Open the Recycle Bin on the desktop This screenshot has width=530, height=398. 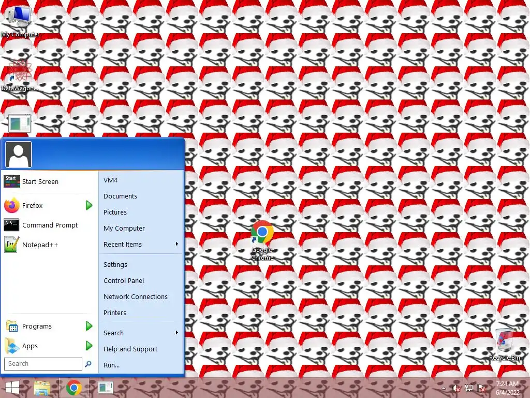click(x=504, y=344)
